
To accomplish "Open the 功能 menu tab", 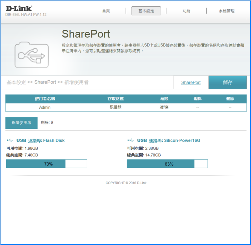I will point(186,11).
